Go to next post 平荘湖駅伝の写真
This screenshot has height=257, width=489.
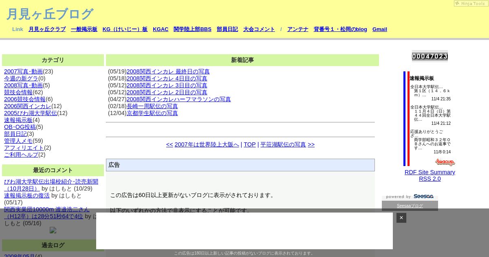click(x=283, y=144)
